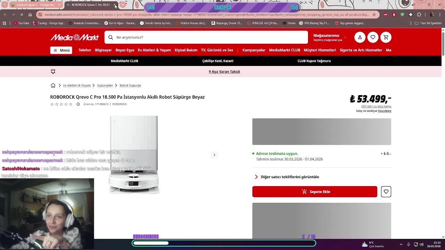This screenshot has height=250, width=445.
Task: Click the product star rating
Action: pyautogui.click(x=62, y=104)
